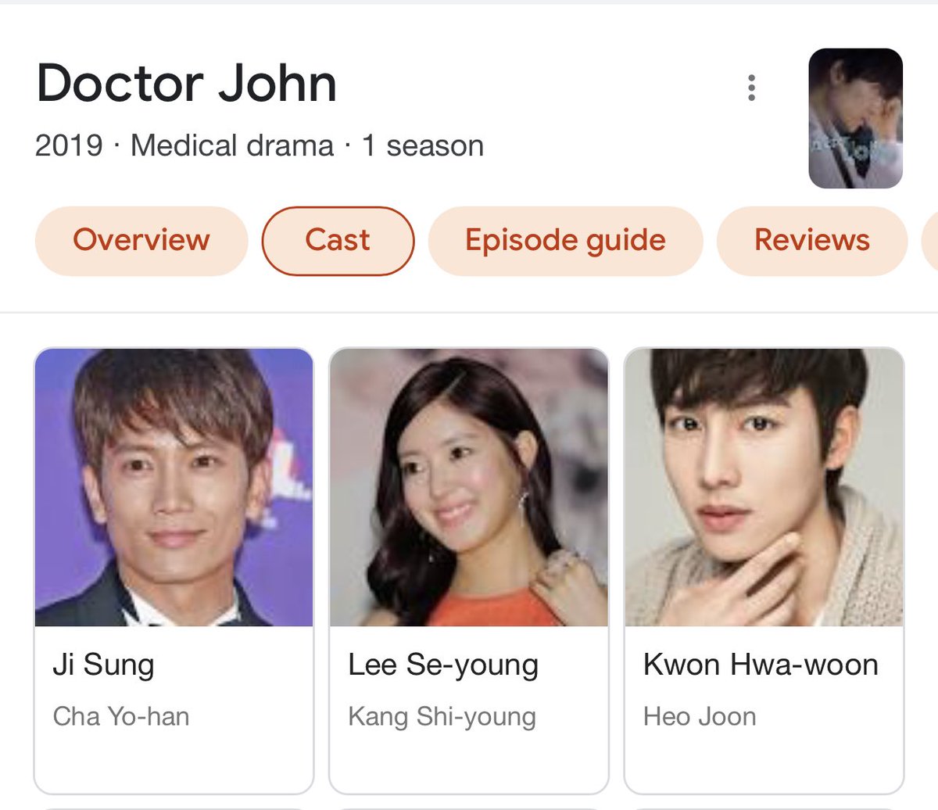Viewport: 938px width, 810px height.
Task: Click the Medical drama genre text
Action: click(232, 145)
